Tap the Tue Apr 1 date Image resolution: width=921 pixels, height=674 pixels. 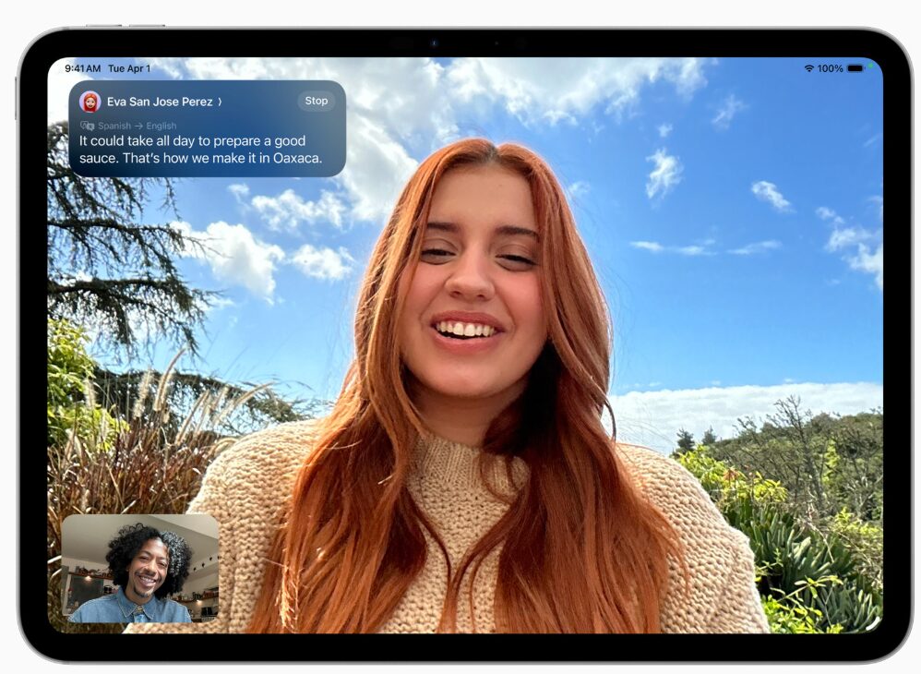click(x=129, y=68)
